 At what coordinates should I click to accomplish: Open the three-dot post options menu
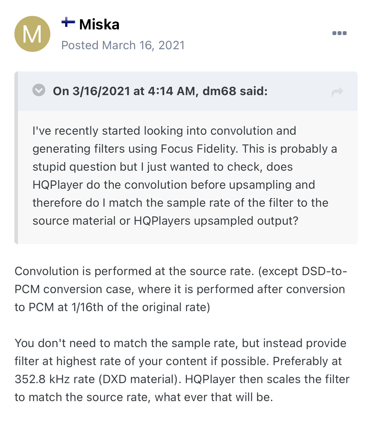point(339,33)
